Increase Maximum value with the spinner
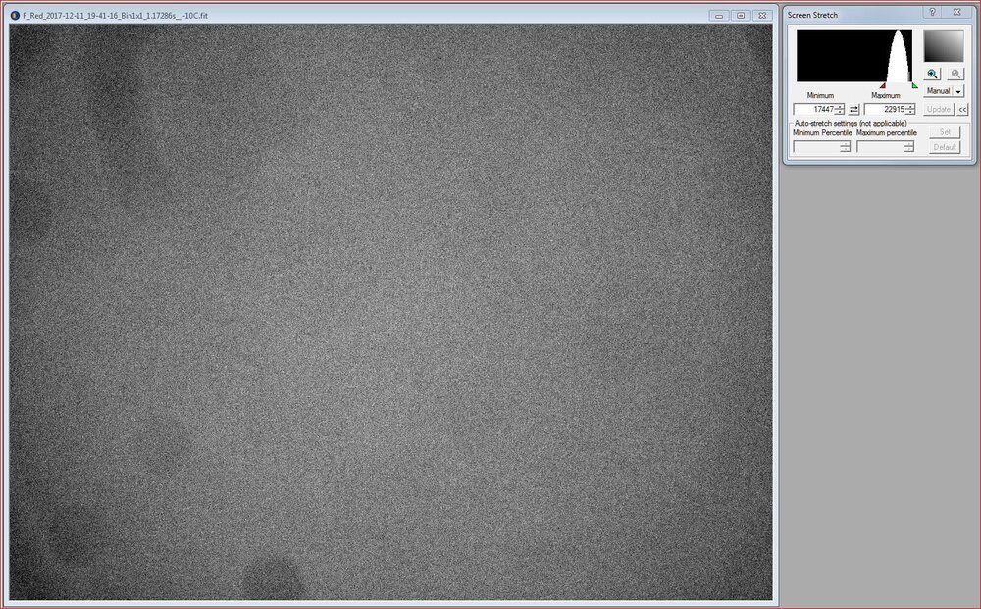Screen dimensions: 981x609 [x=911, y=106]
